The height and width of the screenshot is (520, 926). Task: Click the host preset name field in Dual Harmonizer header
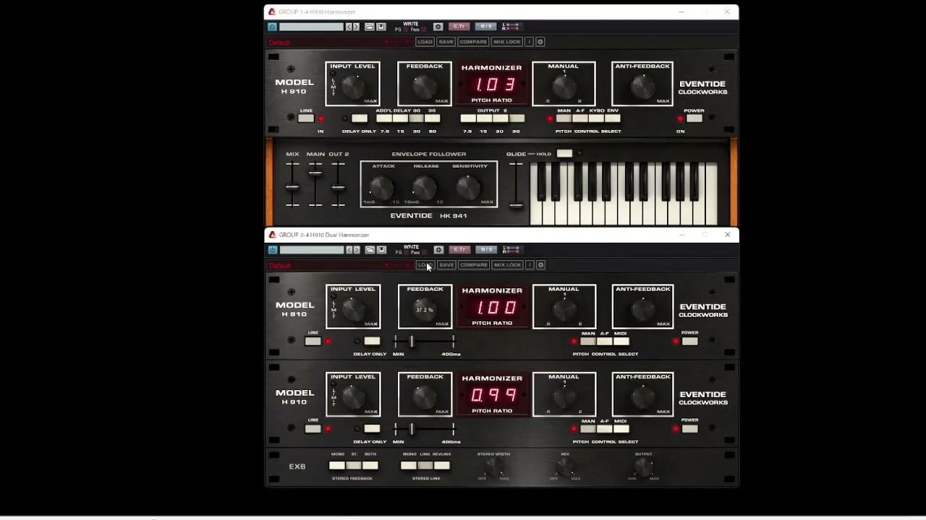click(x=311, y=250)
